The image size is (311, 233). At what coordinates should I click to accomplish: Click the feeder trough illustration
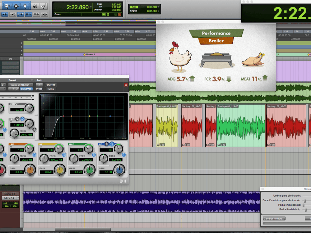click(216, 60)
